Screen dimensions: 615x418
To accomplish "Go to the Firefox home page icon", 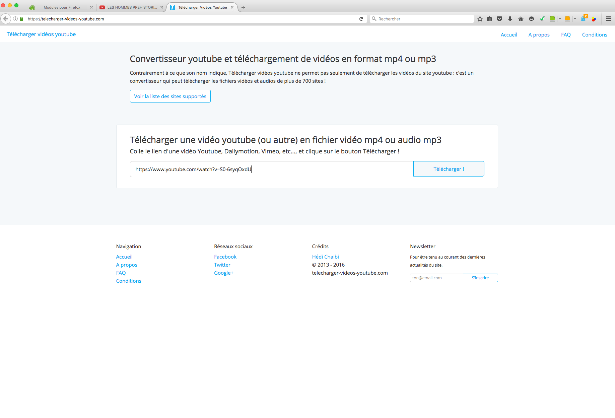I will (521, 19).
